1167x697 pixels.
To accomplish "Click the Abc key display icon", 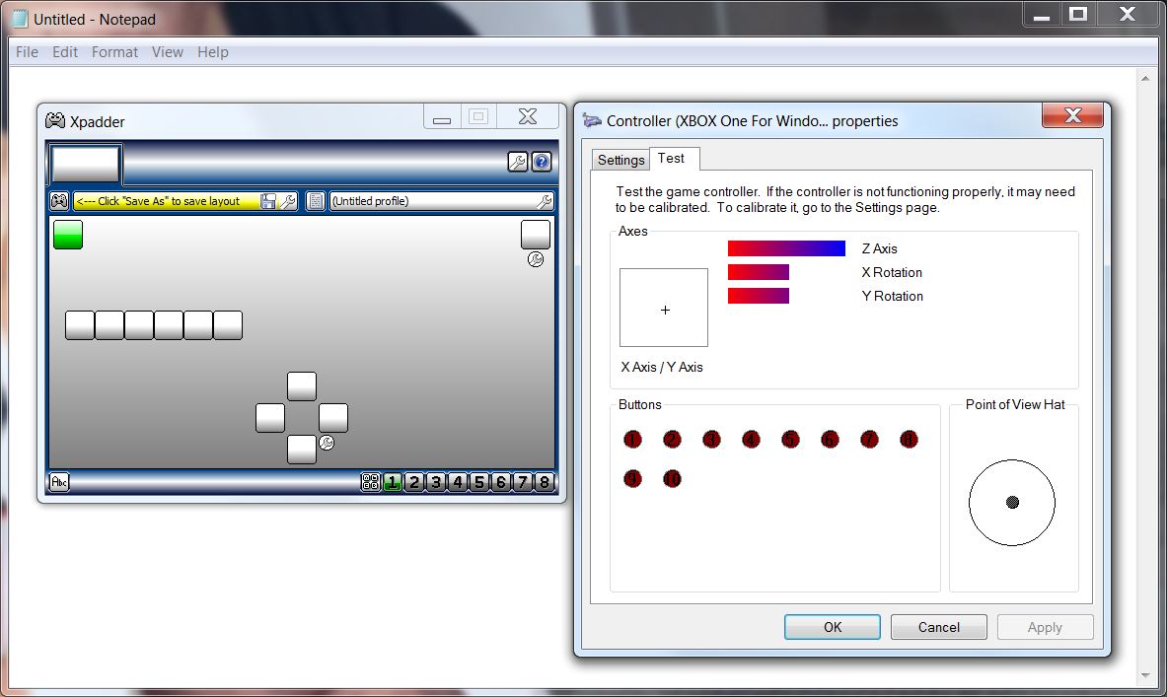I will click(59, 482).
